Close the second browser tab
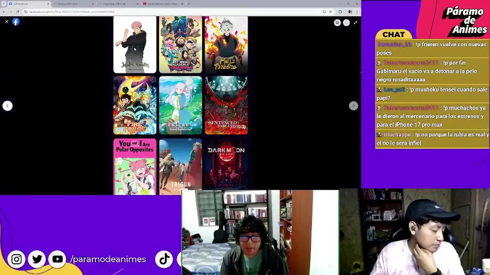Screen dimensions: 490x275 [x=93, y=4]
